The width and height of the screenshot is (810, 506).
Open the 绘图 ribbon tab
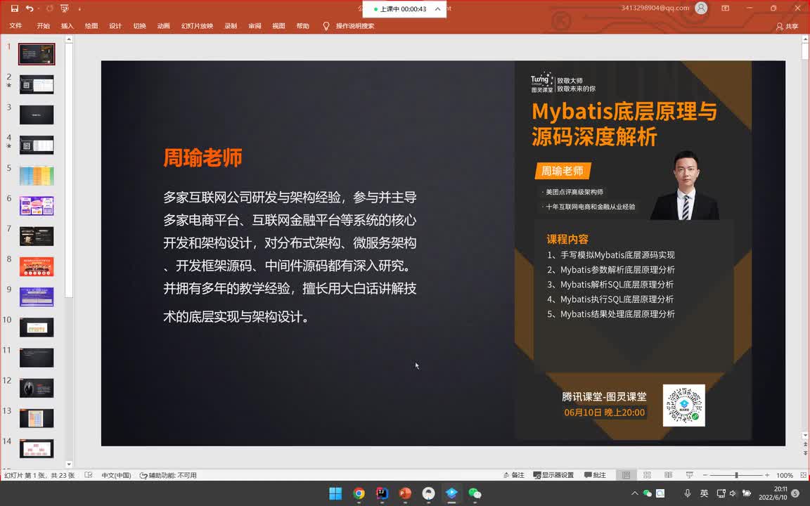tap(91, 26)
